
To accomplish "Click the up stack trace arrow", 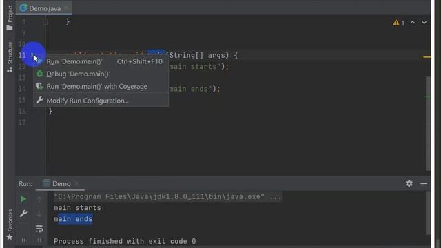I will pos(39,199).
